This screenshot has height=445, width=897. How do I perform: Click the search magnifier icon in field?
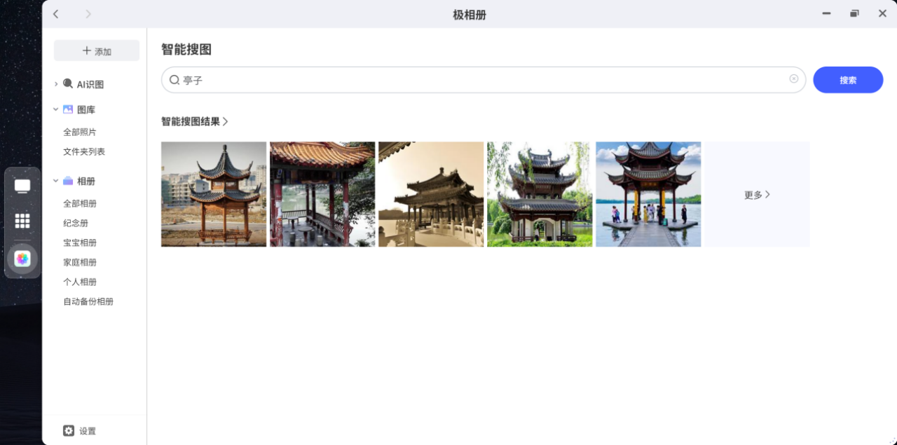click(174, 80)
